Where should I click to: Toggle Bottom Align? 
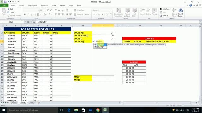(62, 10)
